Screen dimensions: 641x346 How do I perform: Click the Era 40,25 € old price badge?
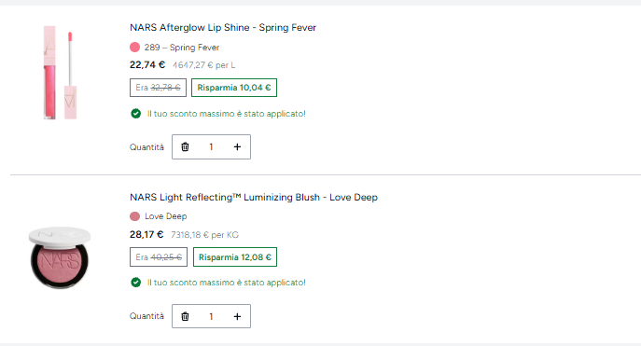pyautogui.click(x=159, y=257)
